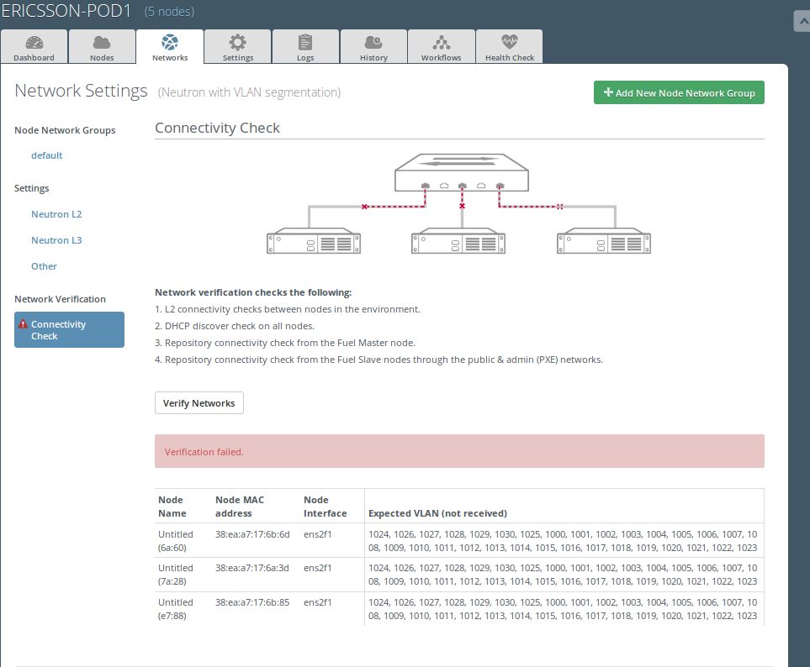Image resolution: width=810 pixels, height=667 pixels.
Task: Click MAC address 38:ea:a7:17:6b:85
Action: point(252,602)
